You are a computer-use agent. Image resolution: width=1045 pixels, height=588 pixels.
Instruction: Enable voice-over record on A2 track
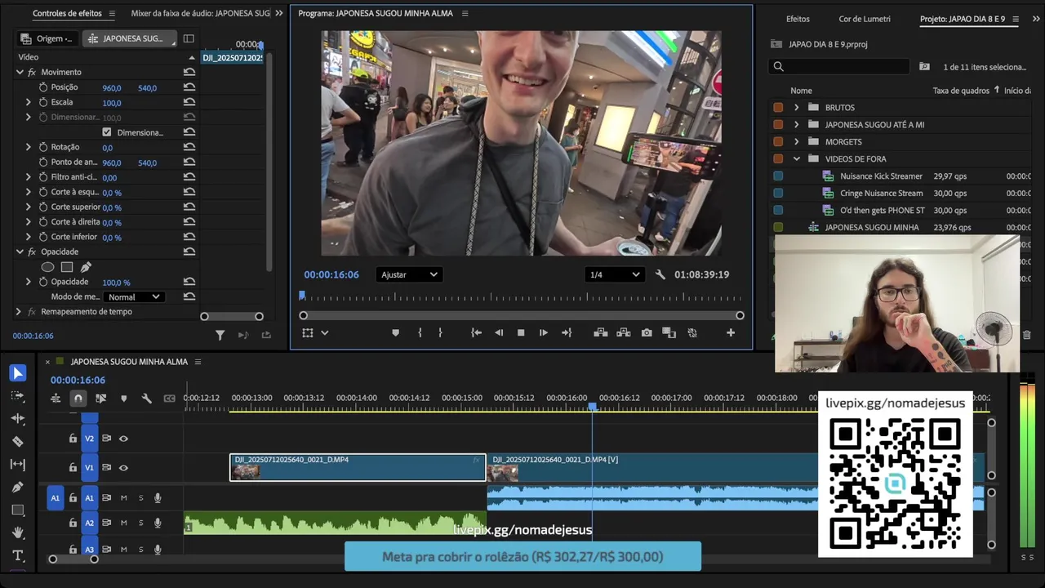tap(158, 523)
